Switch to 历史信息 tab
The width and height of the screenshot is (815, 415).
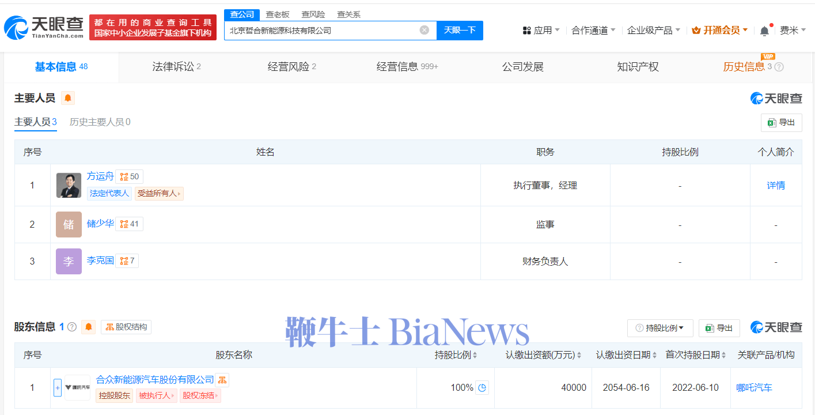coord(747,67)
